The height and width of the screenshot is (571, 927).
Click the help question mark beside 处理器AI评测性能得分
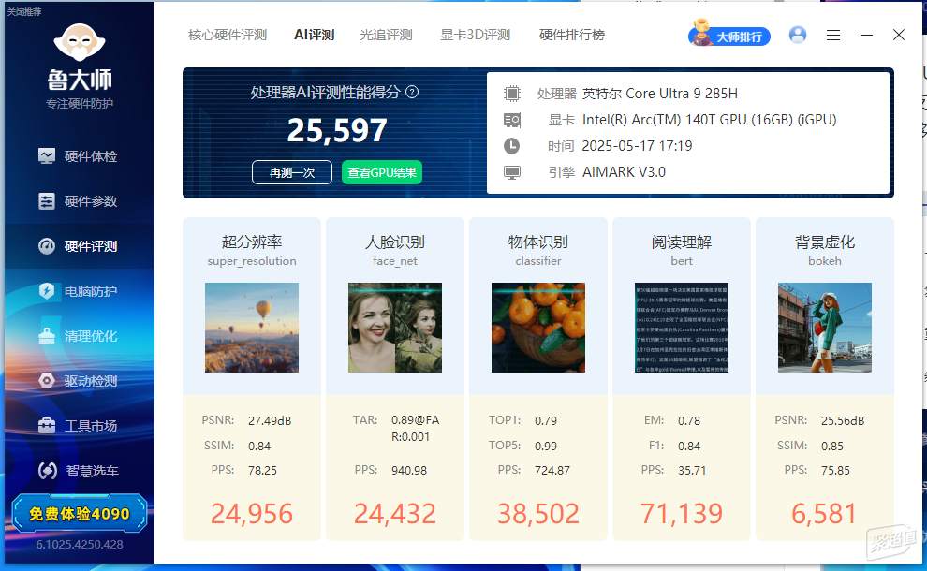412,93
